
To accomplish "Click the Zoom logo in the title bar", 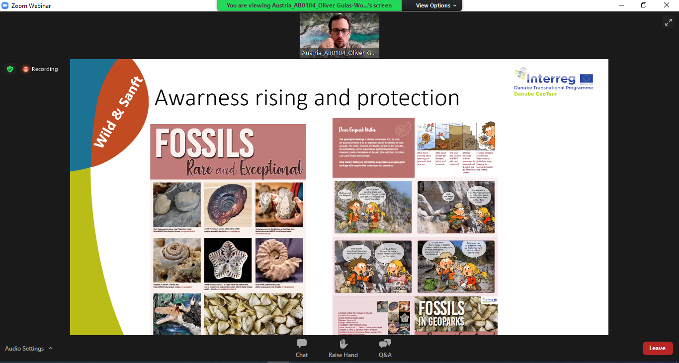I will 5,5.
